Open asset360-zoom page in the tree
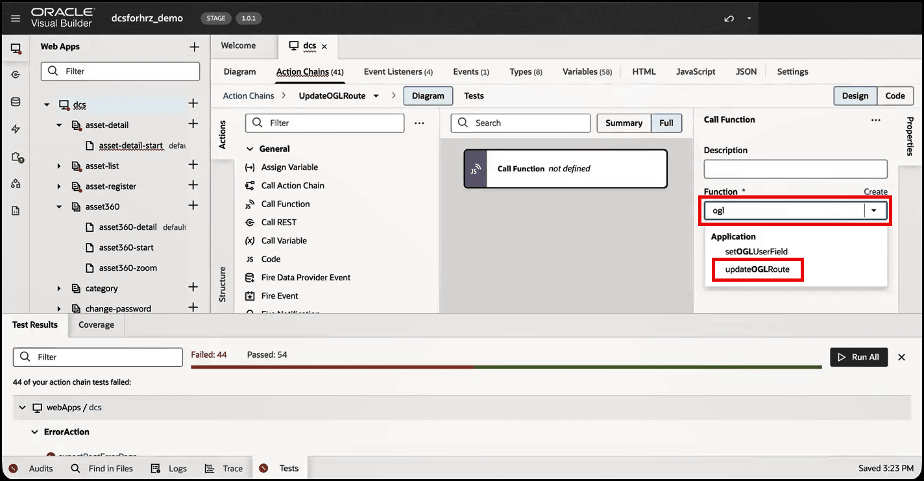The image size is (924, 481). [128, 267]
